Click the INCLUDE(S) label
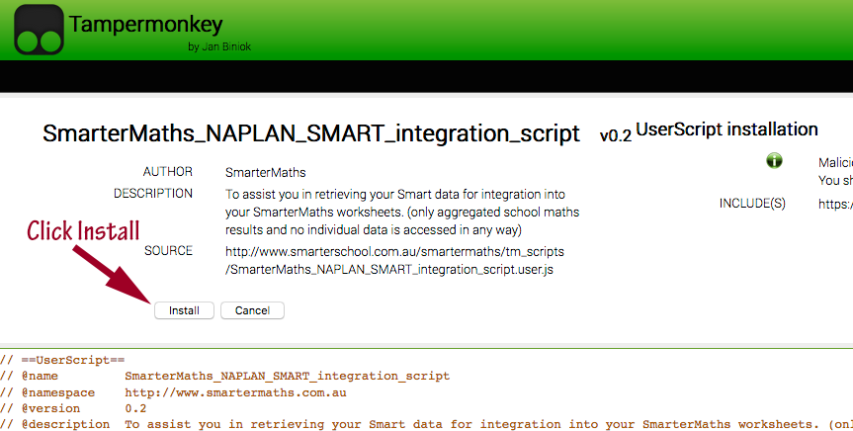The width and height of the screenshot is (853, 431). coord(752,204)
